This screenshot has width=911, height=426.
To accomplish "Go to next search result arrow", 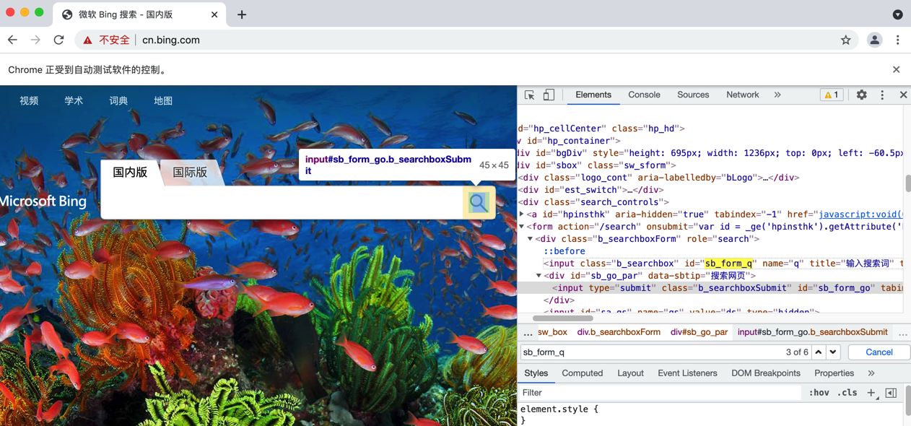I will 833,352.
